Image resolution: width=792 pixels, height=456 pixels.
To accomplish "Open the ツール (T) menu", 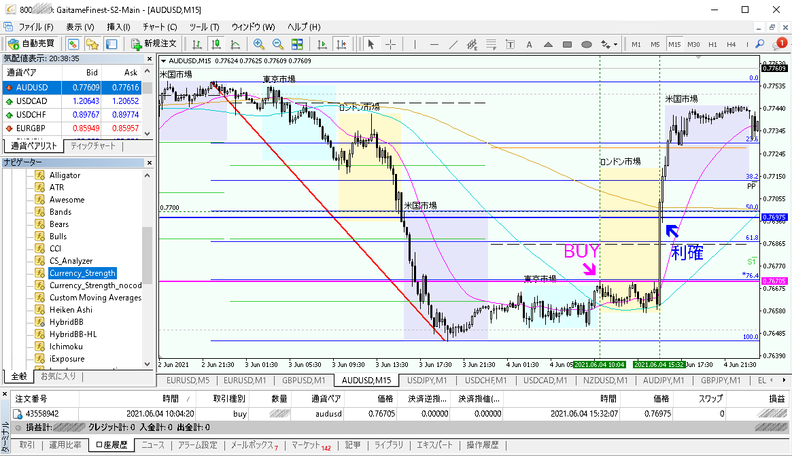I will pos(204,27).
